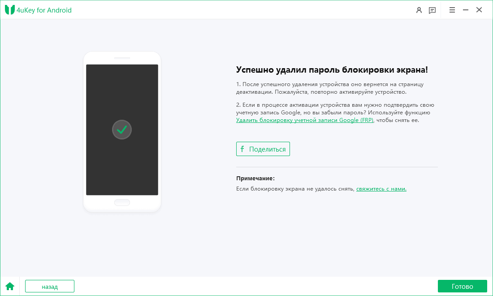
Task: Follow the свяжитесь с нами link
Action: [381, 188]
